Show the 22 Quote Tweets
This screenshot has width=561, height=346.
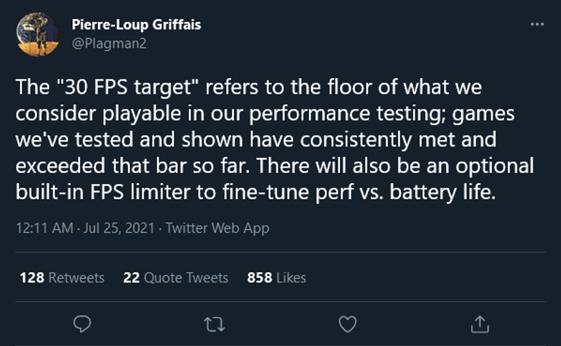(x=176, y=278)
